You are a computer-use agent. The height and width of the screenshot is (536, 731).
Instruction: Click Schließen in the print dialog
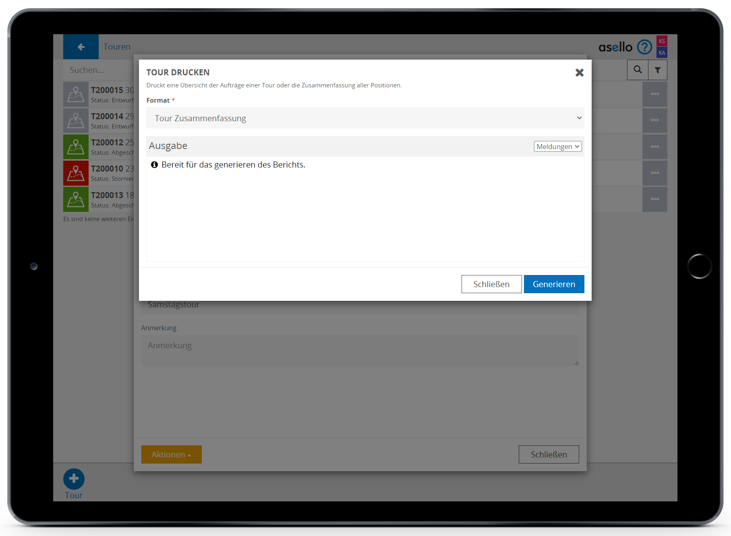coord(491,284)
